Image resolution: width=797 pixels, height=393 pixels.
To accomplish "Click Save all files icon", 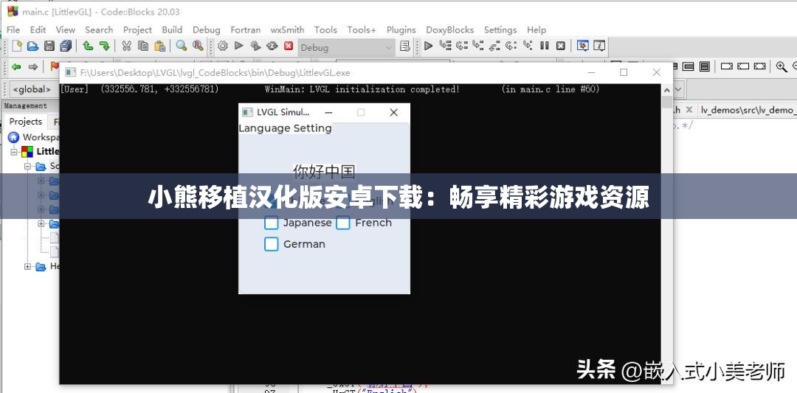I will click(66, 46).
